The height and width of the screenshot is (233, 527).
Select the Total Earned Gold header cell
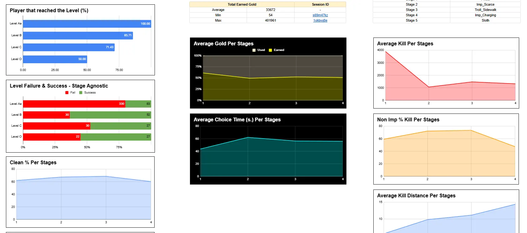[x=242, y=4]
